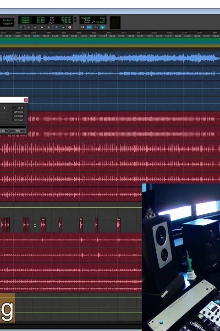This screenshot has height=331, width=220.
Task: Click the transport output level meter
Action: coord(115,23)
